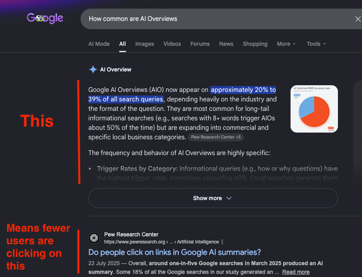
Task: Open the News tab
Action: (x=226, y=44)
